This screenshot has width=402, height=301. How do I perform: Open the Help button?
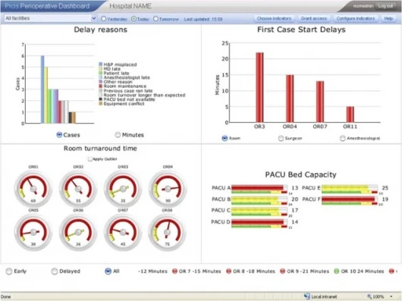(388, 18)
